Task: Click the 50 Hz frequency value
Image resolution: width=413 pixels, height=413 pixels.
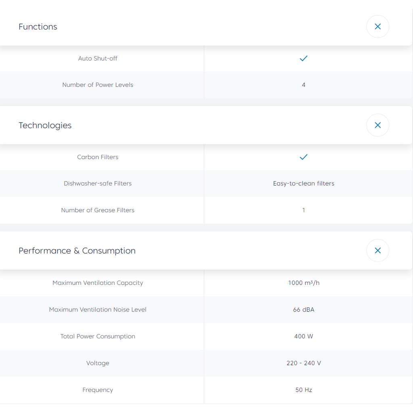Action: tap(304, 390)
